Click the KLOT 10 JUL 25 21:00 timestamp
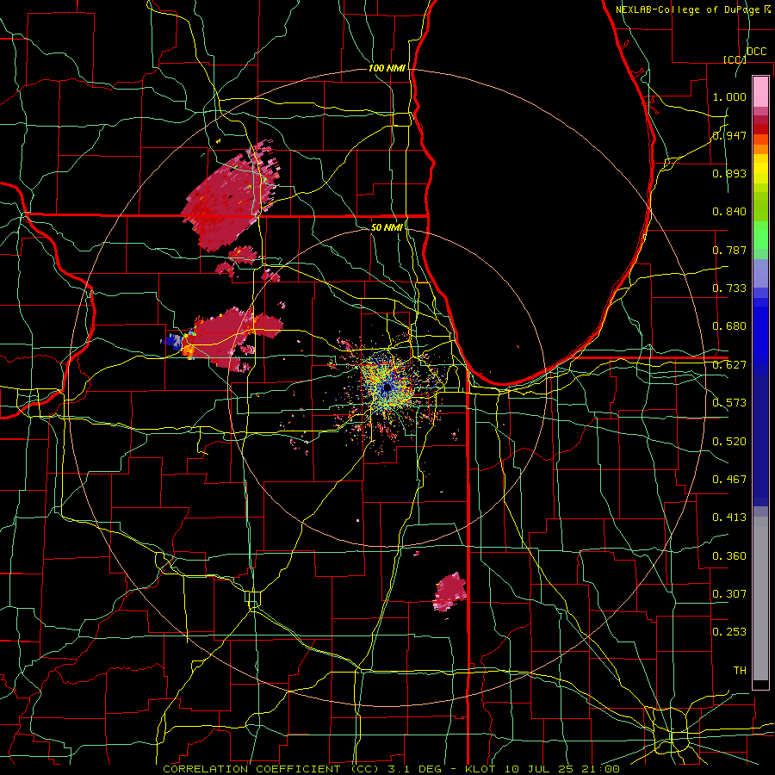The width and height of the screenshot is (775, 775). pos(542,769)
